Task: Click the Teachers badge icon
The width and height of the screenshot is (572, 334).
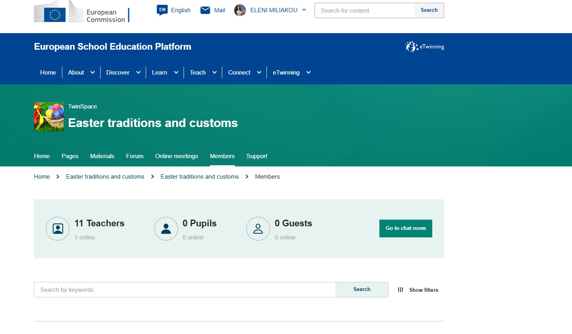Action: [58, 229]
